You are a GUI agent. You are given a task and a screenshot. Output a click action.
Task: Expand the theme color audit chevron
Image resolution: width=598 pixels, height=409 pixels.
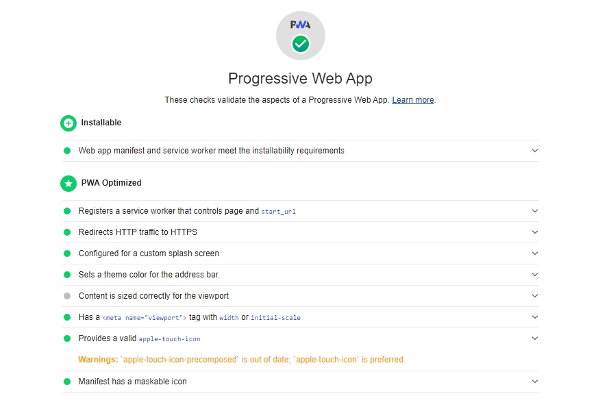click(535, 275)
